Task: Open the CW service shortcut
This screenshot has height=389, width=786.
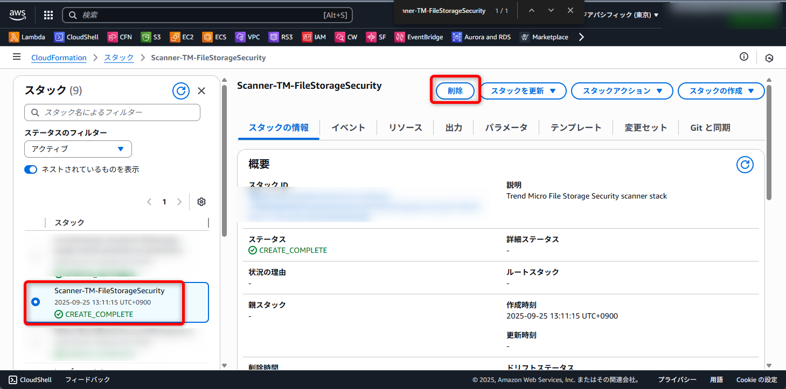Action: click(346, 37)
